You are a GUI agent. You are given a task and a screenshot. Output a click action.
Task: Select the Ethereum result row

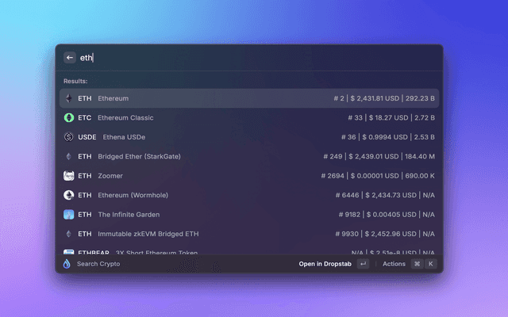[249, 98]
